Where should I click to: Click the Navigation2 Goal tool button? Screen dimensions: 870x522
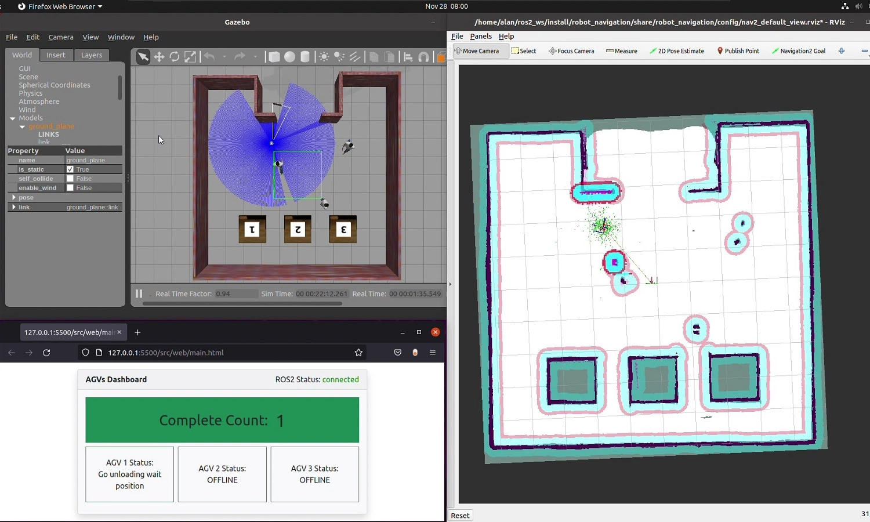point(799,51)
